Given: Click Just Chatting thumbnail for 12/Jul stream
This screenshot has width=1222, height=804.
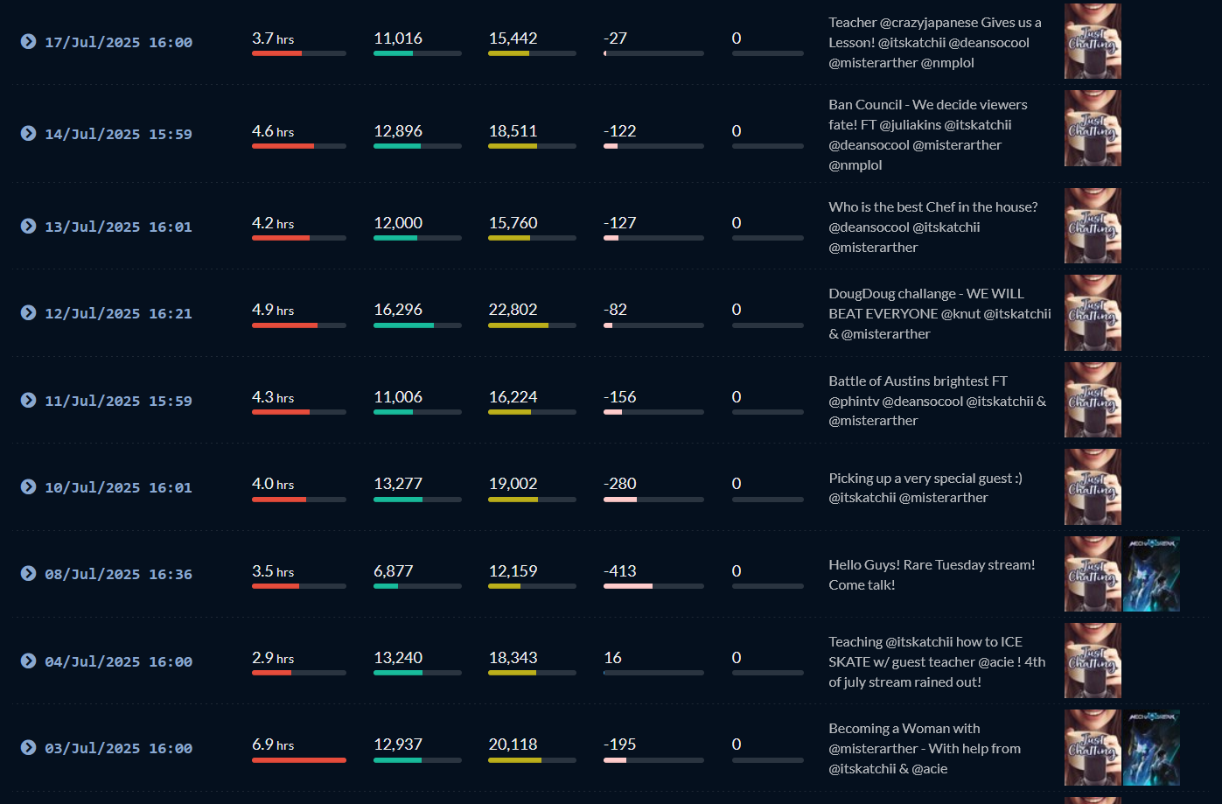Looking at the screenshot, I should pyautogui.click(x=1093, y=312).
